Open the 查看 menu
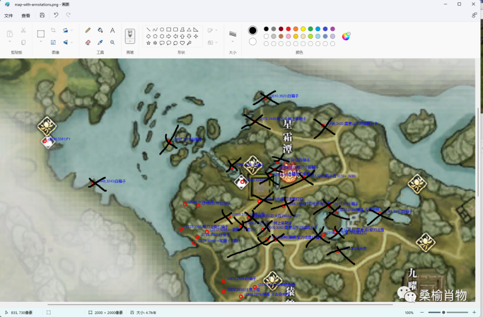 pos(26,15)
